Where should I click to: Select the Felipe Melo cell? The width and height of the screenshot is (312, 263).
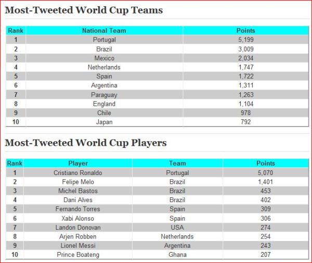click(78, 182)
